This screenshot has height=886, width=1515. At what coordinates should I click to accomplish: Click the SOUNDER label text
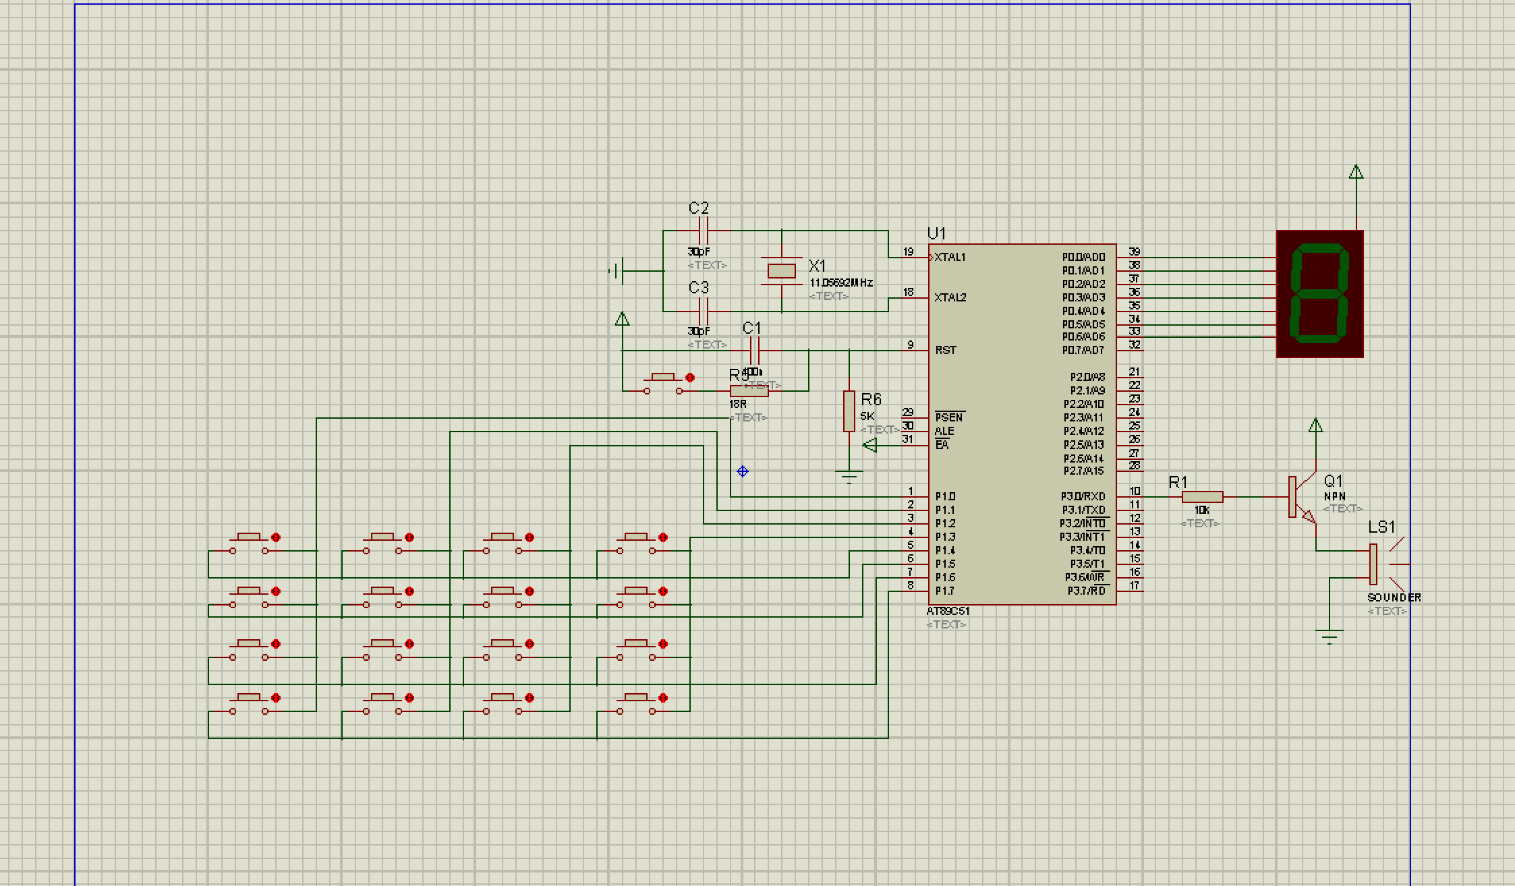[1394, 597]
